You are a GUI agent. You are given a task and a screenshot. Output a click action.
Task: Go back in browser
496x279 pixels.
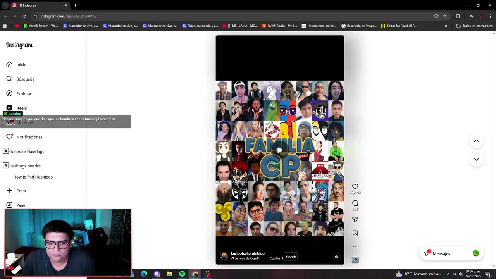coord(5,16)
